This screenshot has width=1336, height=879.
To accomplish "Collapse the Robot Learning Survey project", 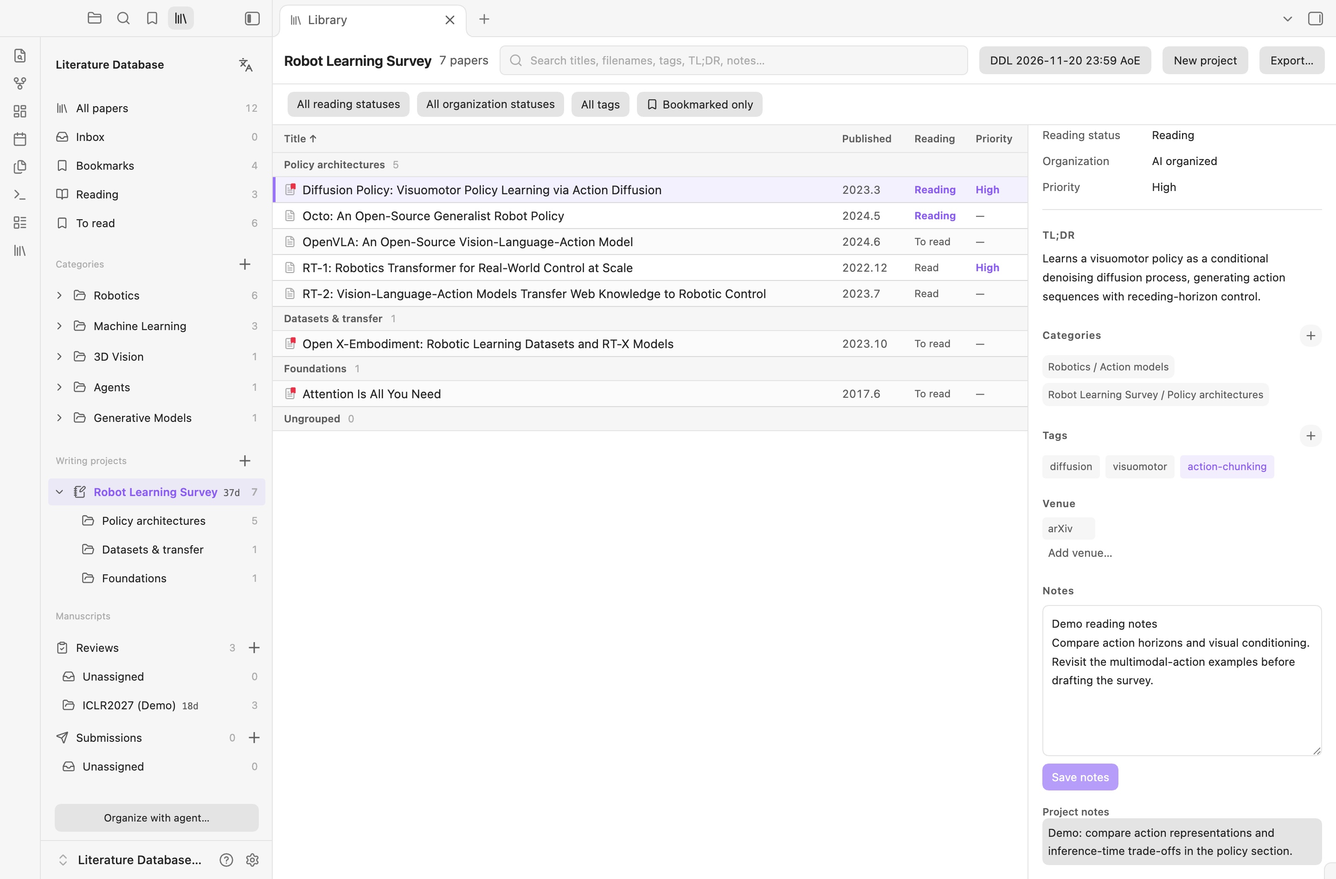I will click(59, 492).
